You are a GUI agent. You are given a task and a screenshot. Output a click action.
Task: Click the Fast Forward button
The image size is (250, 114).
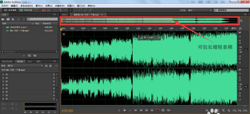pos(146,110)
